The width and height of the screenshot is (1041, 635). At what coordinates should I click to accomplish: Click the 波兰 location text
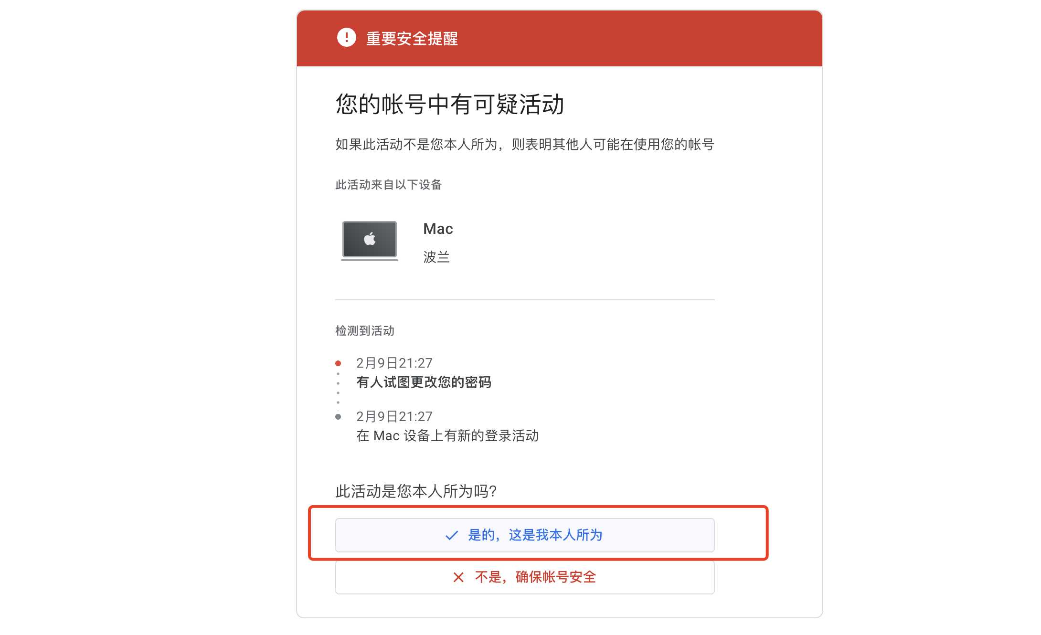pos(436,257)
